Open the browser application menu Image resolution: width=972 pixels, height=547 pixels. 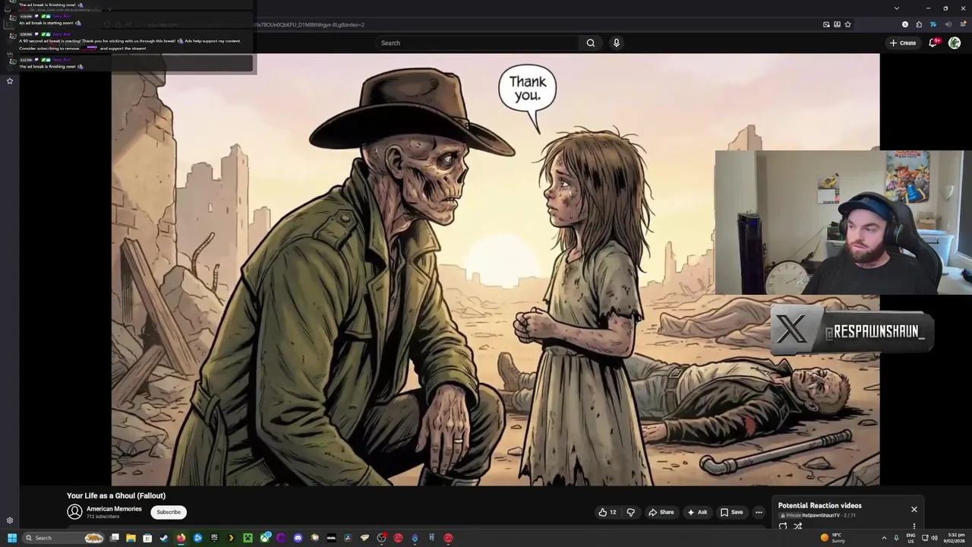[x=961, y=24]
